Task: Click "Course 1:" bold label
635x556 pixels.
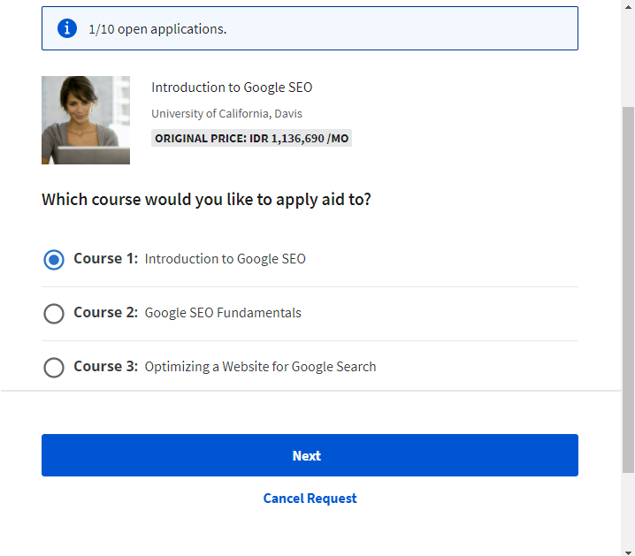Action: (106, 259)
